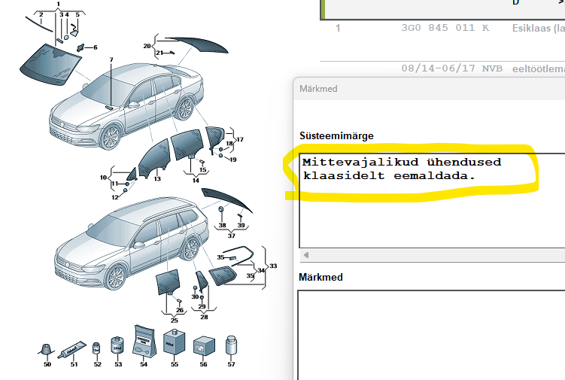Select the 08/14-06/17 NVB row
The width and height of the screenshot is (565, 380).
[444, 68]
